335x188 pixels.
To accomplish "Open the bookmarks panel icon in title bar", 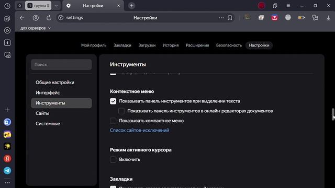I will tap(275, 6).
